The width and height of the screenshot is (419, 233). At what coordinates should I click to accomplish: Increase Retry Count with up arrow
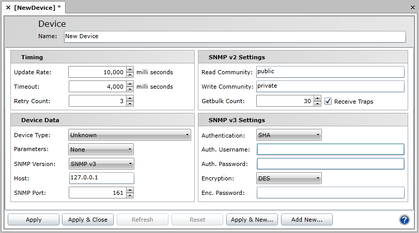click(130, 98)
